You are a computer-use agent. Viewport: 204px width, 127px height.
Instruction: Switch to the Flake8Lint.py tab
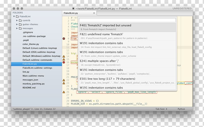pos(79,13)
